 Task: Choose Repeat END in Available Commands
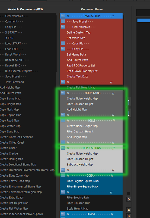pyautogui.click(x=28, y=65)
